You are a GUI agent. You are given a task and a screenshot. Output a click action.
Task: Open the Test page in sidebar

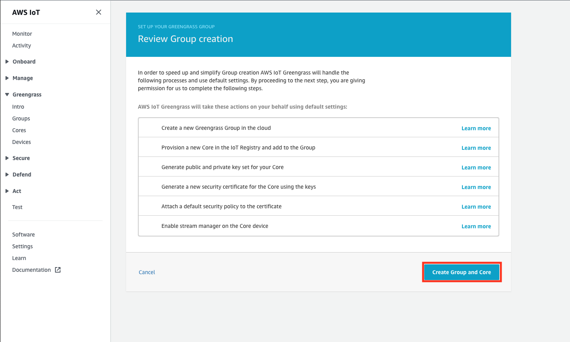pyautogui.click(x=17, y=207)
